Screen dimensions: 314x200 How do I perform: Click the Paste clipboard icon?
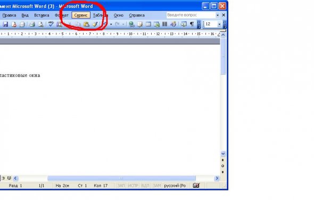coord(86,25)
